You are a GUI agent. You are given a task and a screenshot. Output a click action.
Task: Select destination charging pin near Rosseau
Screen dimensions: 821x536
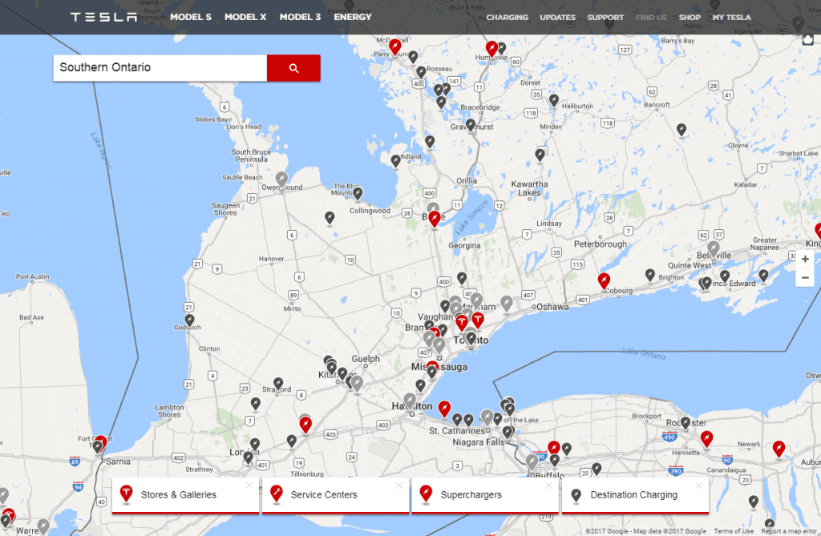(421, 72)
